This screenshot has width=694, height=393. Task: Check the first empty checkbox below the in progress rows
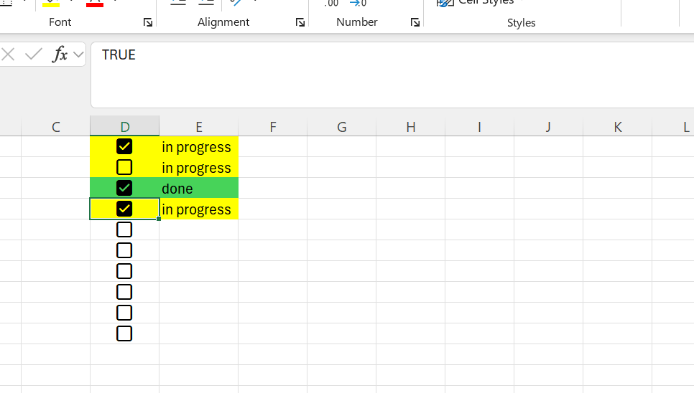tap(124, 229)
